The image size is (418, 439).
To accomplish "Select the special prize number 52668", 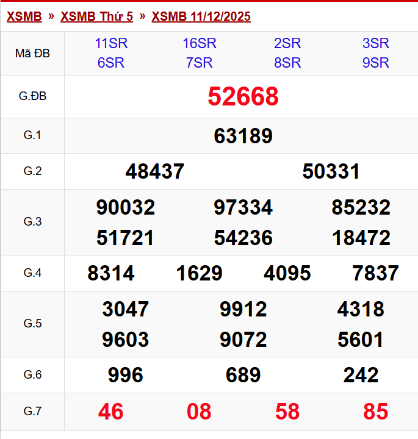I will 243,97.
